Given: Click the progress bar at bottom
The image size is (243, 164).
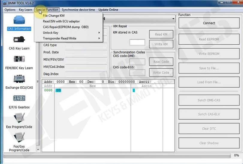Looking at the screenshot, I should click(117, 156).
